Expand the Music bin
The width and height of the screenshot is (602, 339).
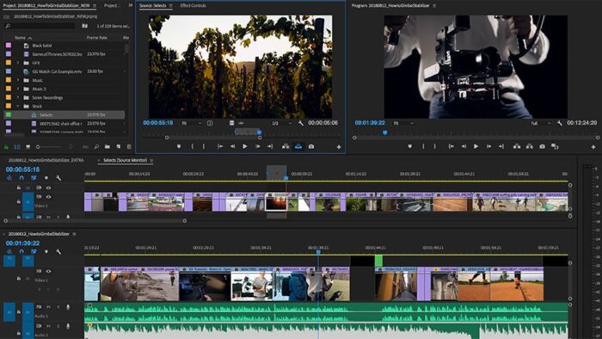[x=18, y=80]
